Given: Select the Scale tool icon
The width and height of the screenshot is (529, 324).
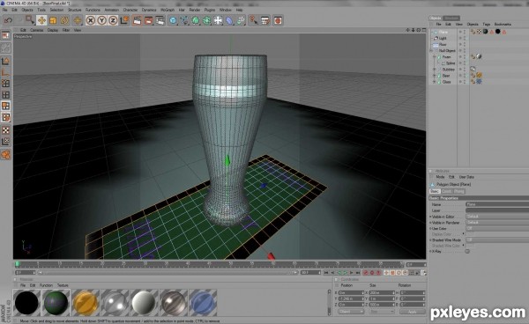Looking at the screenshot, I should [53, 20].
